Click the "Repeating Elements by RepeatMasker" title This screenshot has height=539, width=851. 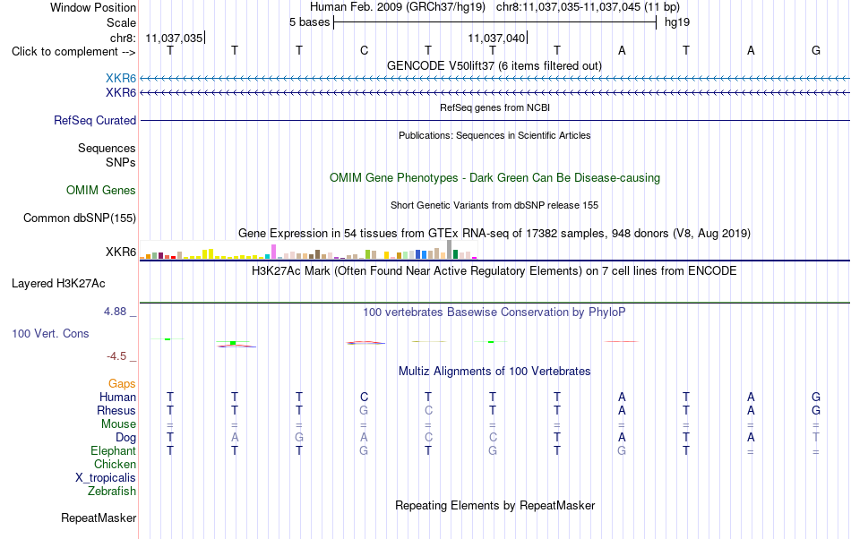[x=494, y=505]
